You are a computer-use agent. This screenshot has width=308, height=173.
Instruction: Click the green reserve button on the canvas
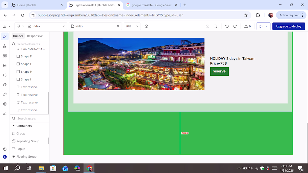coord(219,72)
